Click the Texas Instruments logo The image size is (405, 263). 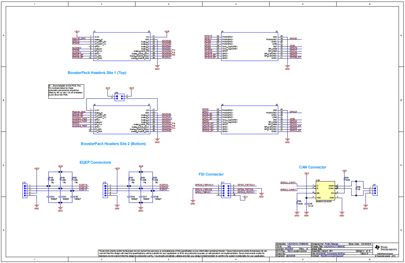point(386,249)
